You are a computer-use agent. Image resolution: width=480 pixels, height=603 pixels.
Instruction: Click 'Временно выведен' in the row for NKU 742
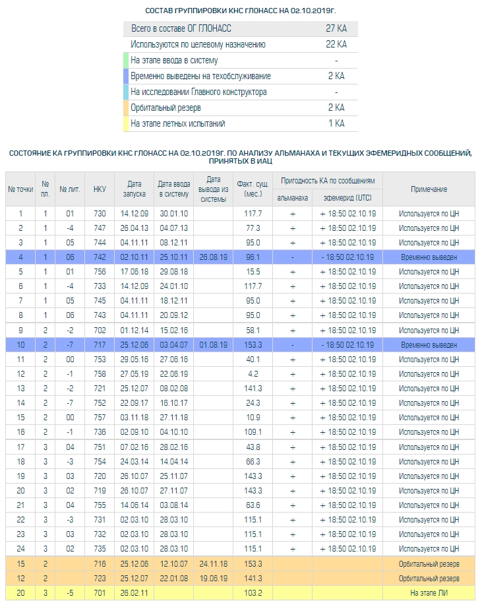429,258
